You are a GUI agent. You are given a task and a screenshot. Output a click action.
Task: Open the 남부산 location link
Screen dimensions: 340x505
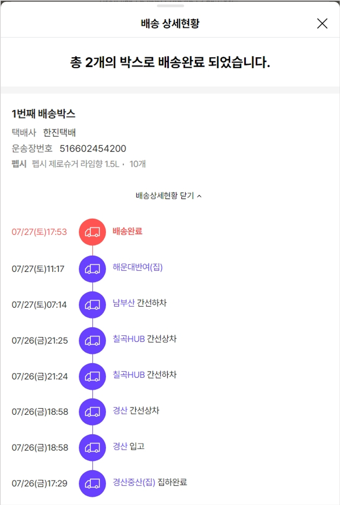(124, 303)
